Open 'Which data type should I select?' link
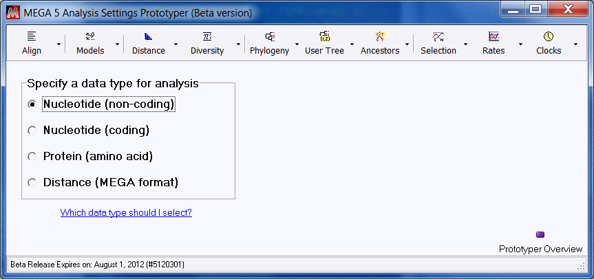This screenshot has width=594, height=279. tap(126, 212)
